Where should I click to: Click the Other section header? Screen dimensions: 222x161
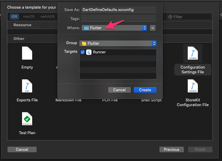coord(19,39)
